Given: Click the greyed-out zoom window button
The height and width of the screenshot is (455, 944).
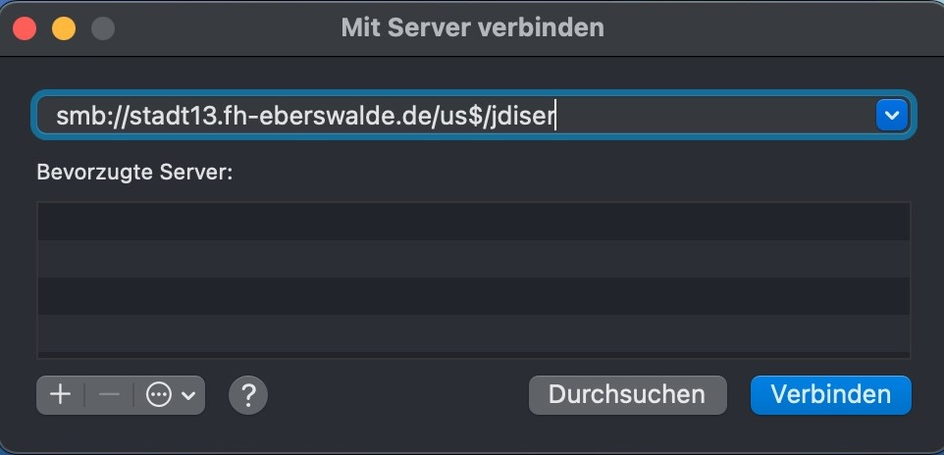Looking at the screenshot, I should tap(103, 28).
